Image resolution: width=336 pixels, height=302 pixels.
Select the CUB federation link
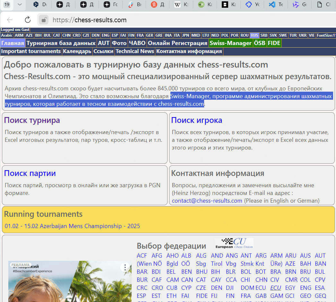coord(172,288)
